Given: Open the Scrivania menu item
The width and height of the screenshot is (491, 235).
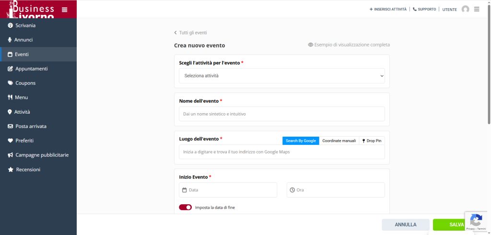Looking at the screenshot, I should click(25, 25).
